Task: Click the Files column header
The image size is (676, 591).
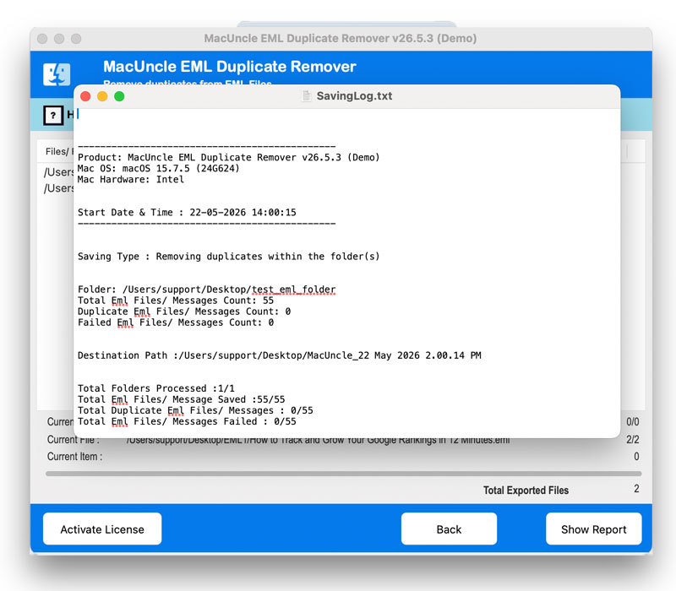Action: click(x=59, y=152)
